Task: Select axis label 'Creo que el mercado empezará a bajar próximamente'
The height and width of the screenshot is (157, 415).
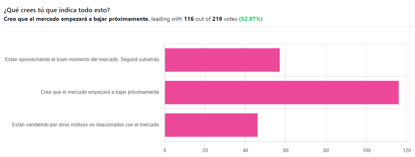Action: pos(100,92)
